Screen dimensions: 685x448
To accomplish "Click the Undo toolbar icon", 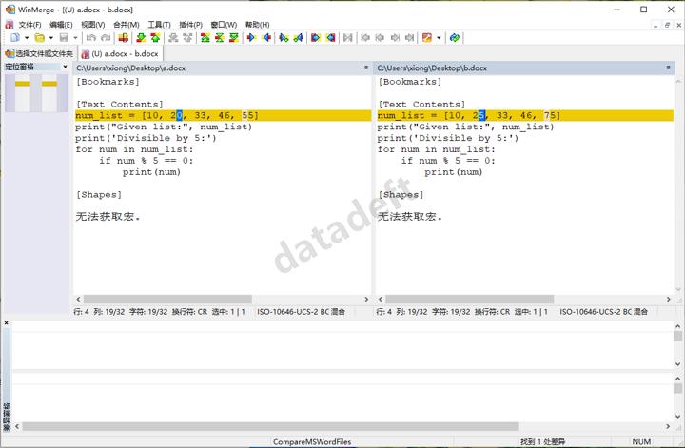I will tap(91, 38).
